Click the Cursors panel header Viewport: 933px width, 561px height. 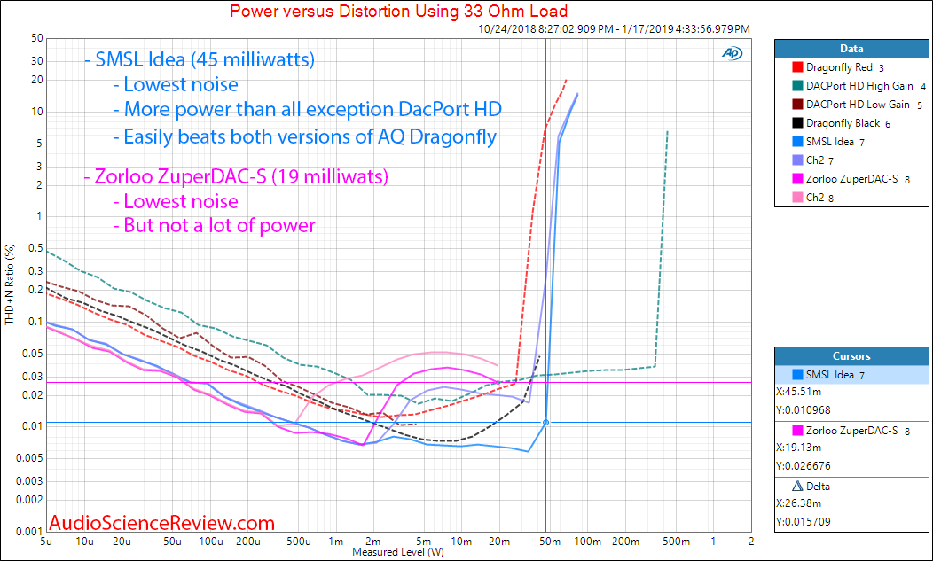point(851,356)
